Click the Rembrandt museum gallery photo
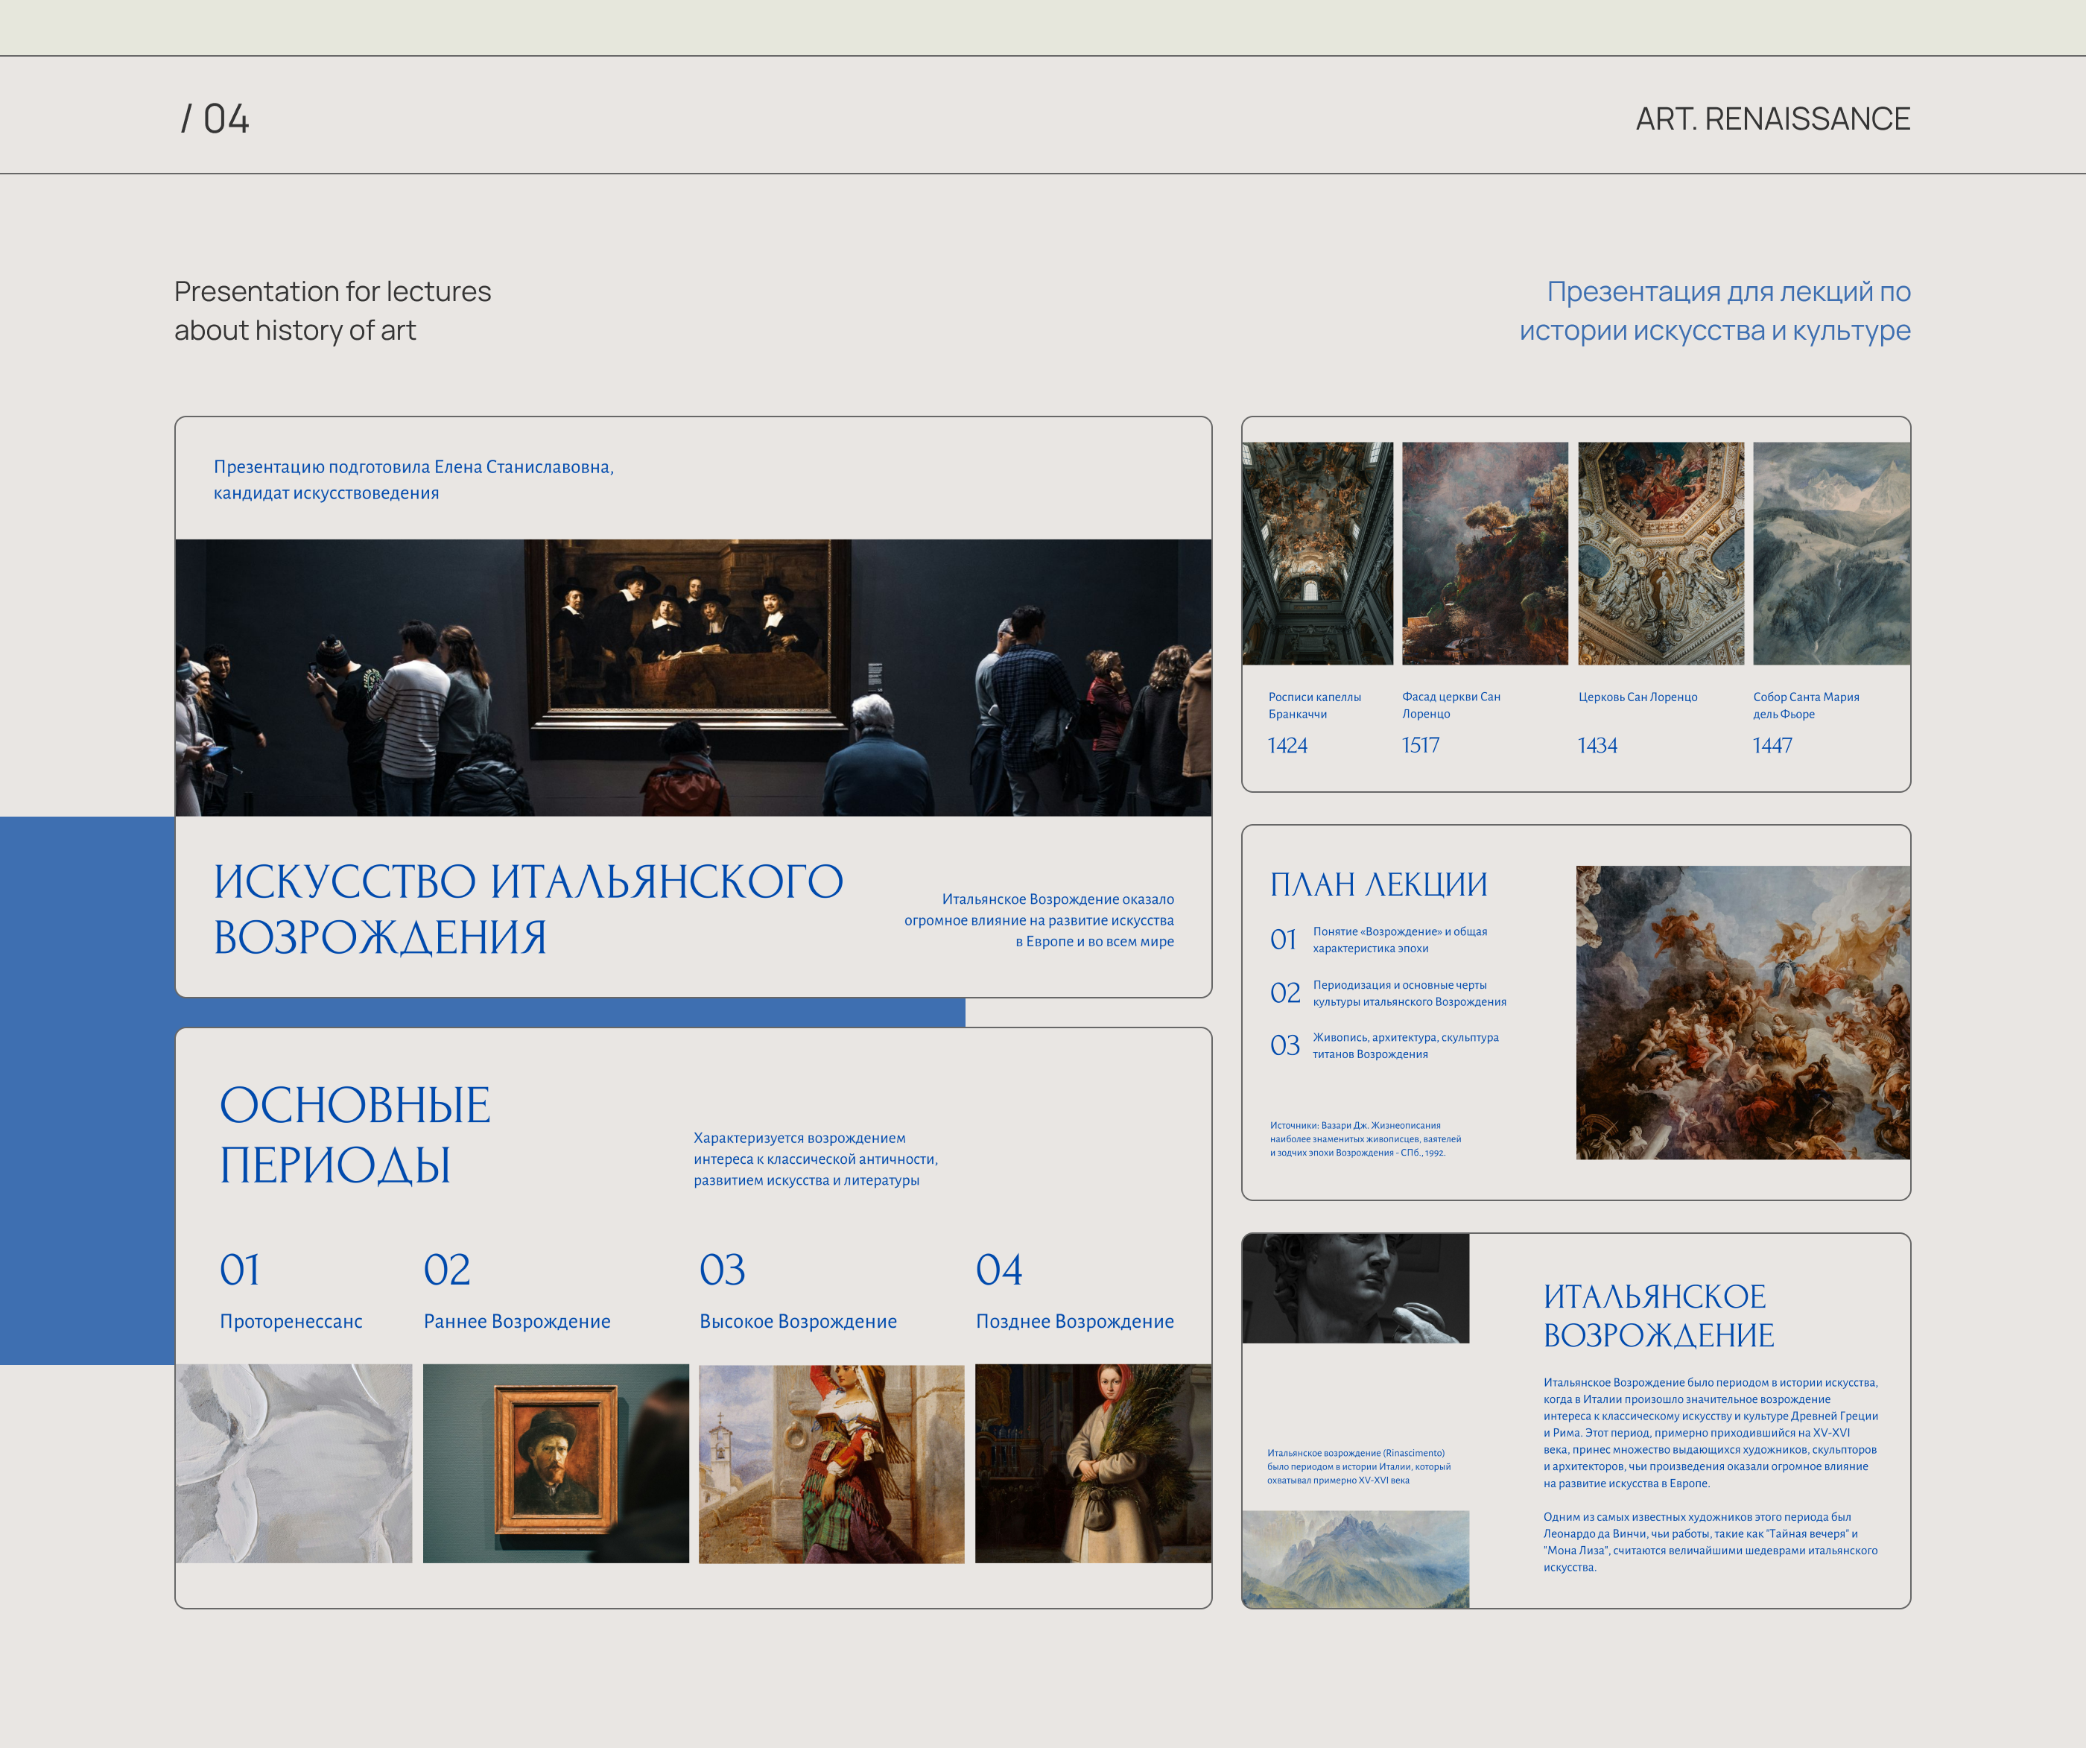This screenshot has width=2086, height=1748. tap(692, 677)
